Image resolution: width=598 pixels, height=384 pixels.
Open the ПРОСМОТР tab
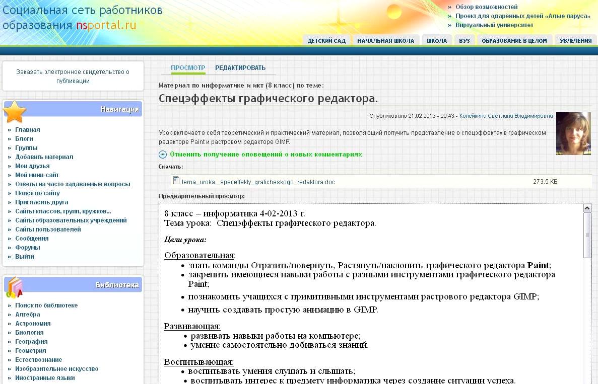188,68
